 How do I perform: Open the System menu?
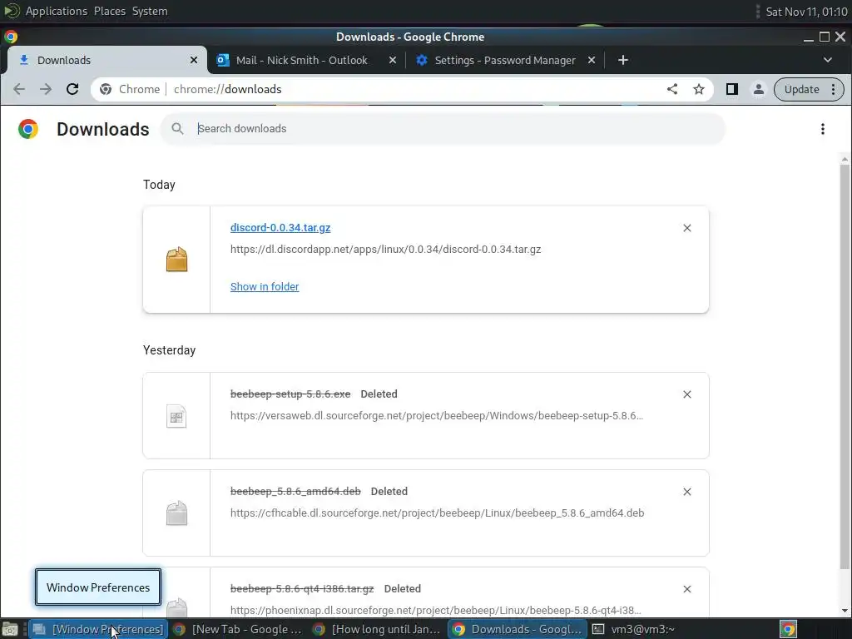(150, 11)
